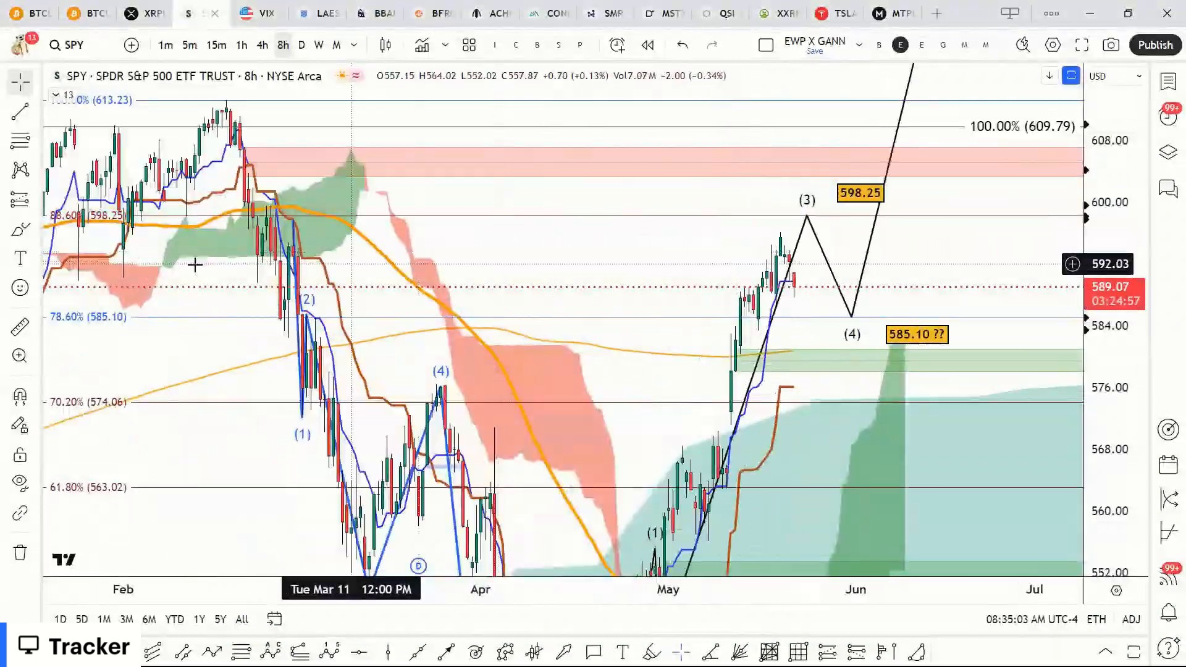Screen dimensions: 1186x667
Task: Switch to the TSLA browser tab
Action: click(836, 13)
